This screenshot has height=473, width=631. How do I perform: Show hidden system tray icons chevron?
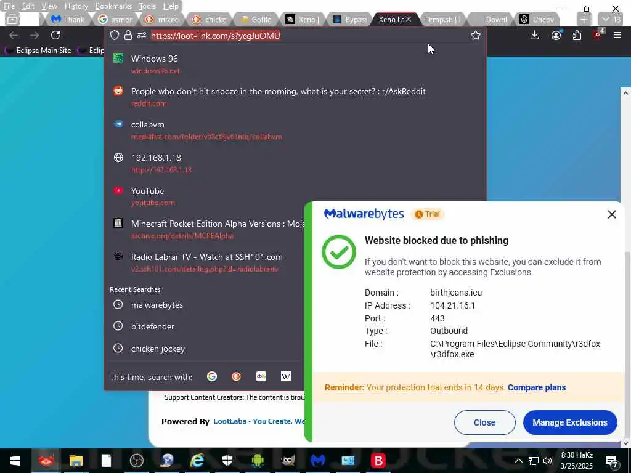pyautogui.click(x=519, y=461)
